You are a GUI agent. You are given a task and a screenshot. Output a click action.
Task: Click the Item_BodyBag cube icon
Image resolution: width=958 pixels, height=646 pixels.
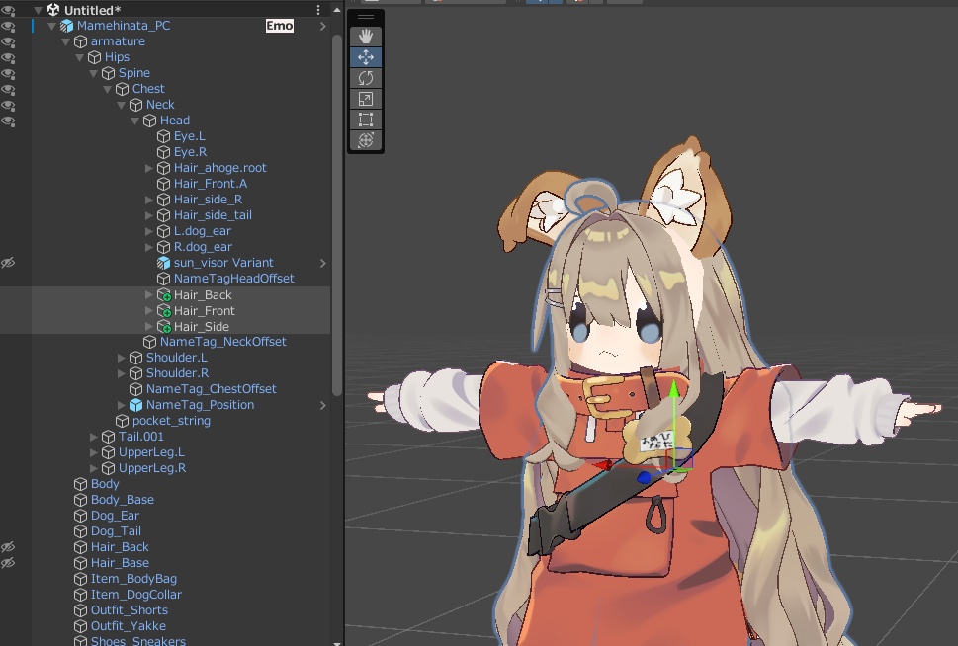pos(81,579)
